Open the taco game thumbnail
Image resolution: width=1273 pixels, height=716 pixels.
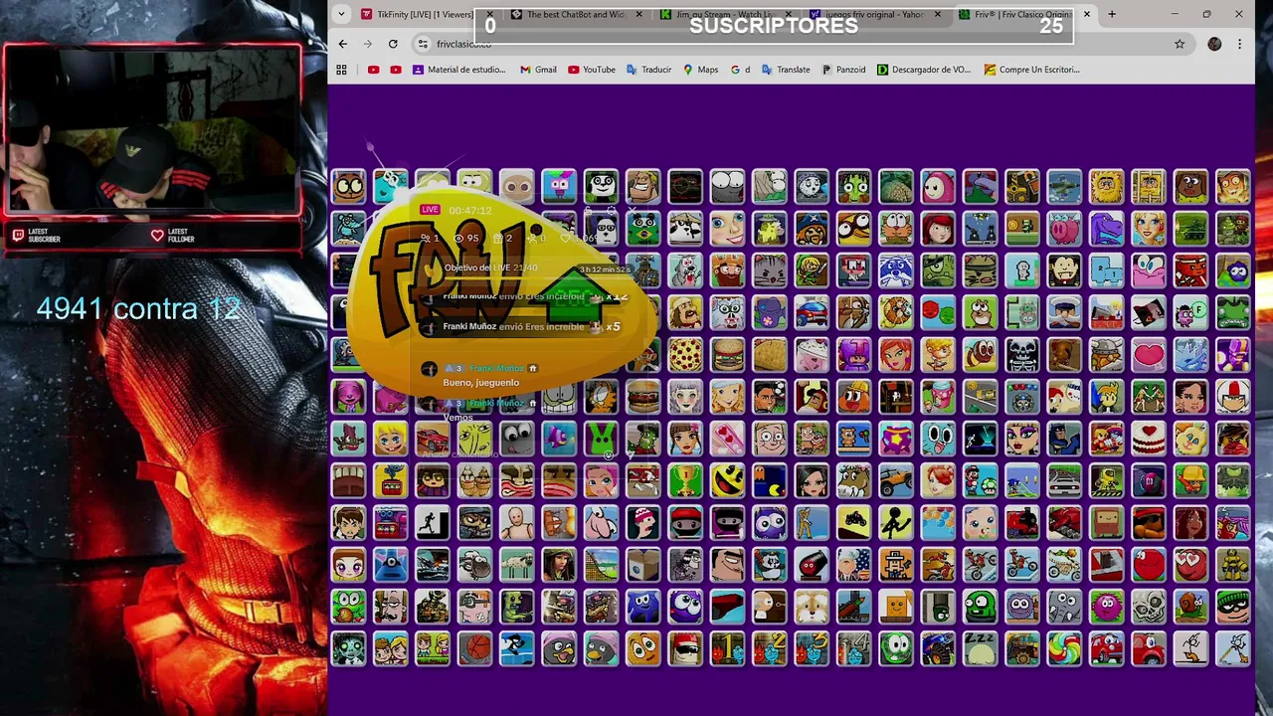(769, 353)
